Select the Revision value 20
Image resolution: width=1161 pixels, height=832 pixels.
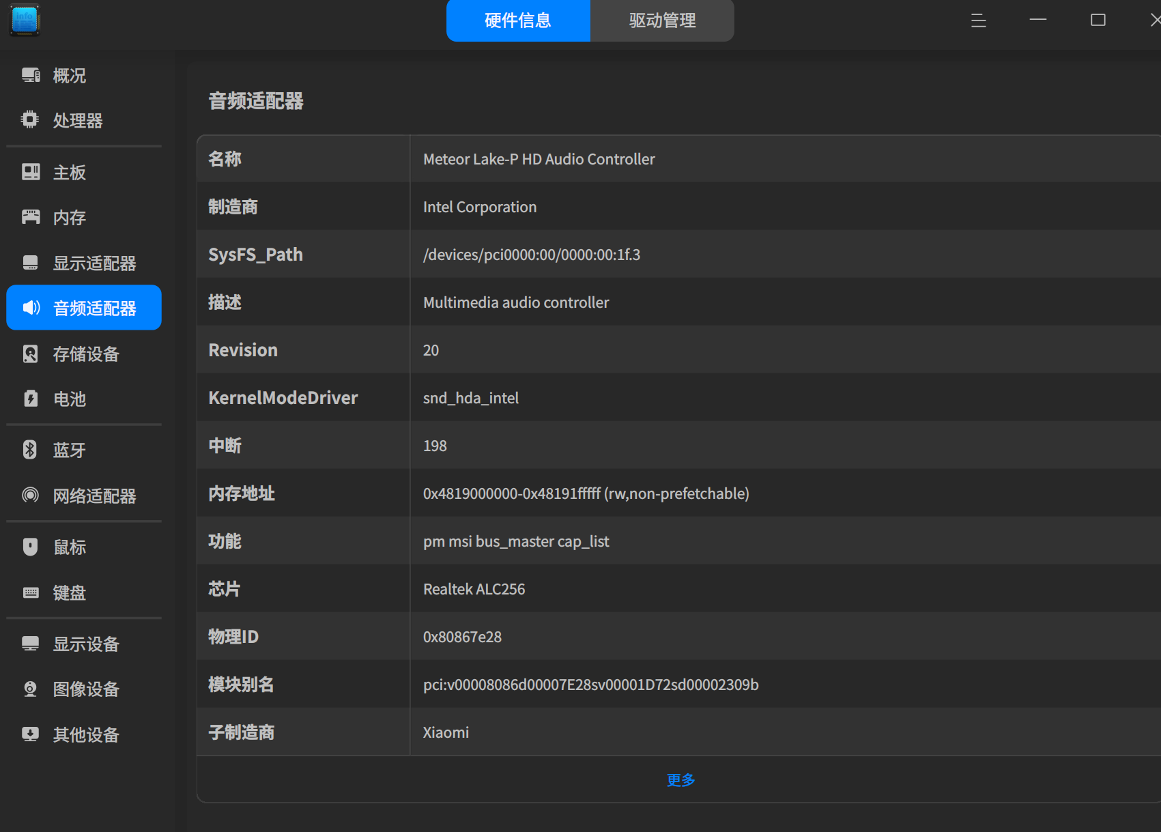tap(431, 350)
